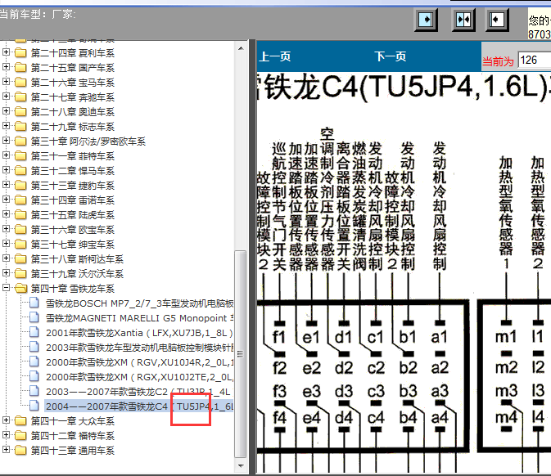Click the tree panel vertical scrollbar thumb

(x=241, y=354)
